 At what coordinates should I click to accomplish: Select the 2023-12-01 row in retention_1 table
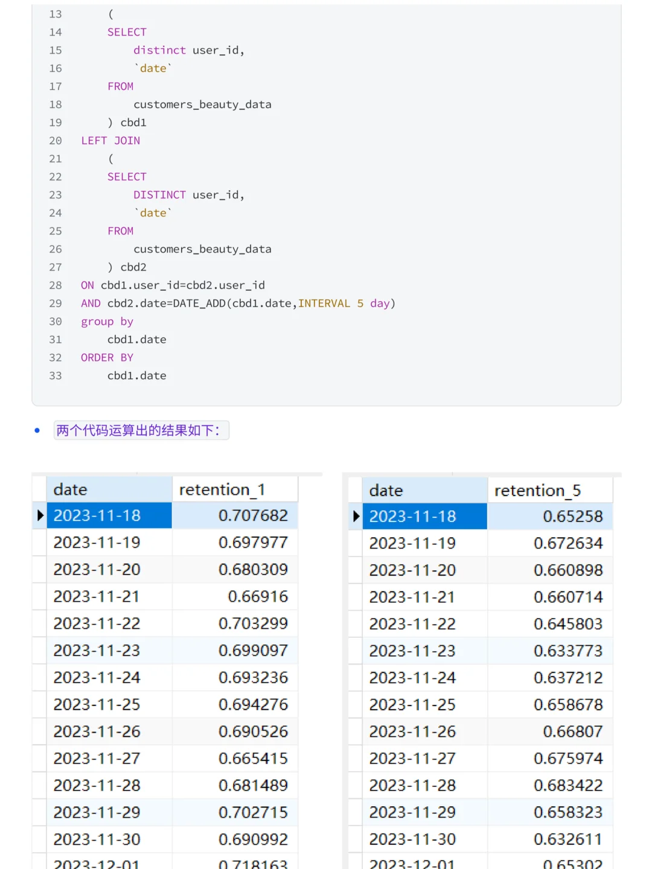coord(96,862)
